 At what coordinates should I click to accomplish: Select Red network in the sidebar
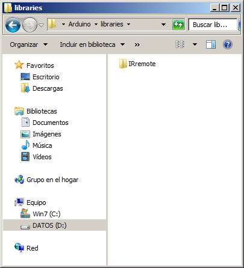27,248
